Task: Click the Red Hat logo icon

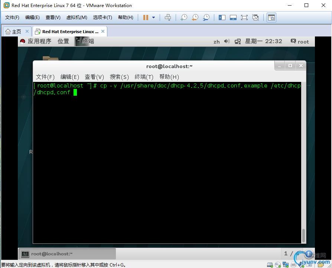Action: tap(22, 41)
